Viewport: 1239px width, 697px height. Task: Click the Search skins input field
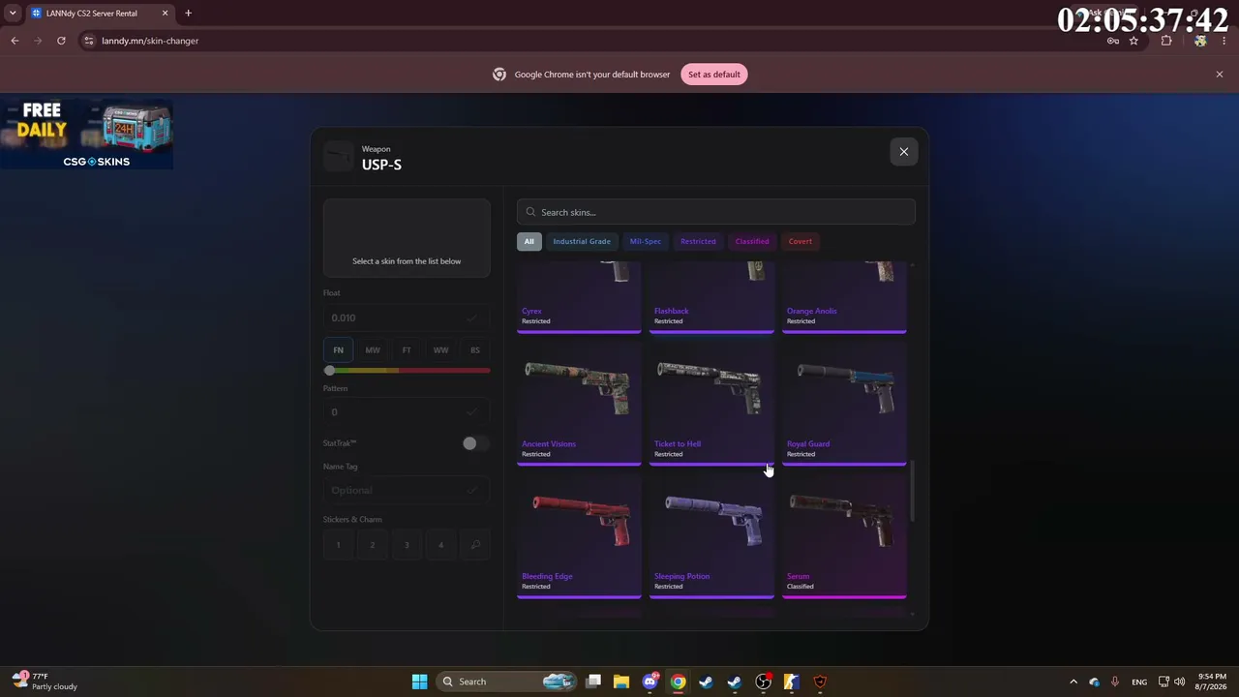click(716, 212)
